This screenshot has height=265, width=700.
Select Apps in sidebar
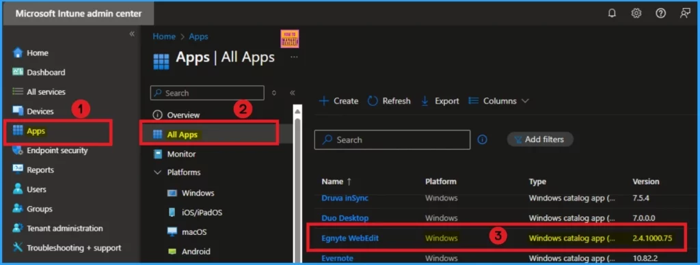click(36, 131)
